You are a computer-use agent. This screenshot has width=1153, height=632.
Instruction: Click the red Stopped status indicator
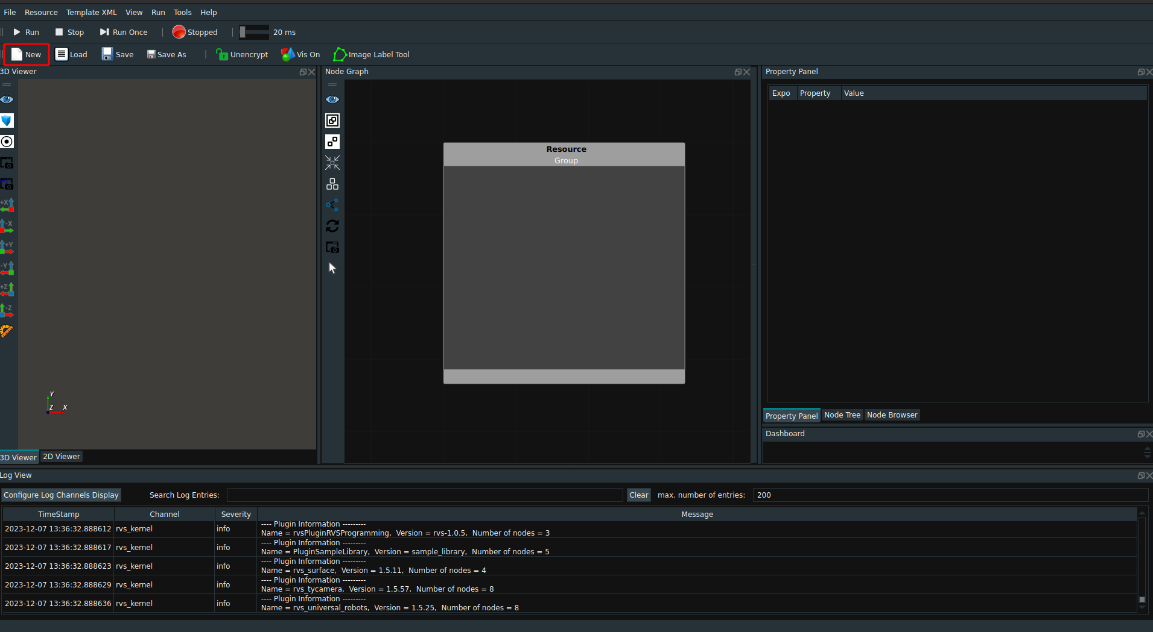(x=179, y=32)
